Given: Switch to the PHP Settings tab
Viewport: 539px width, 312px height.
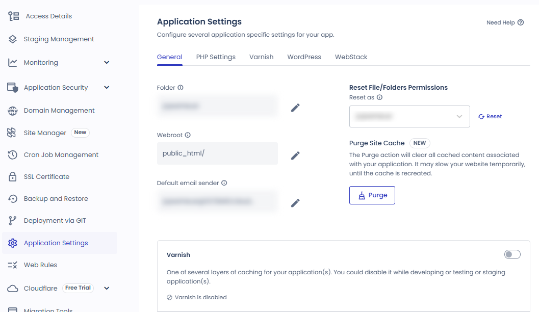Looking at the screenshot, I should [x=216, y=57].
